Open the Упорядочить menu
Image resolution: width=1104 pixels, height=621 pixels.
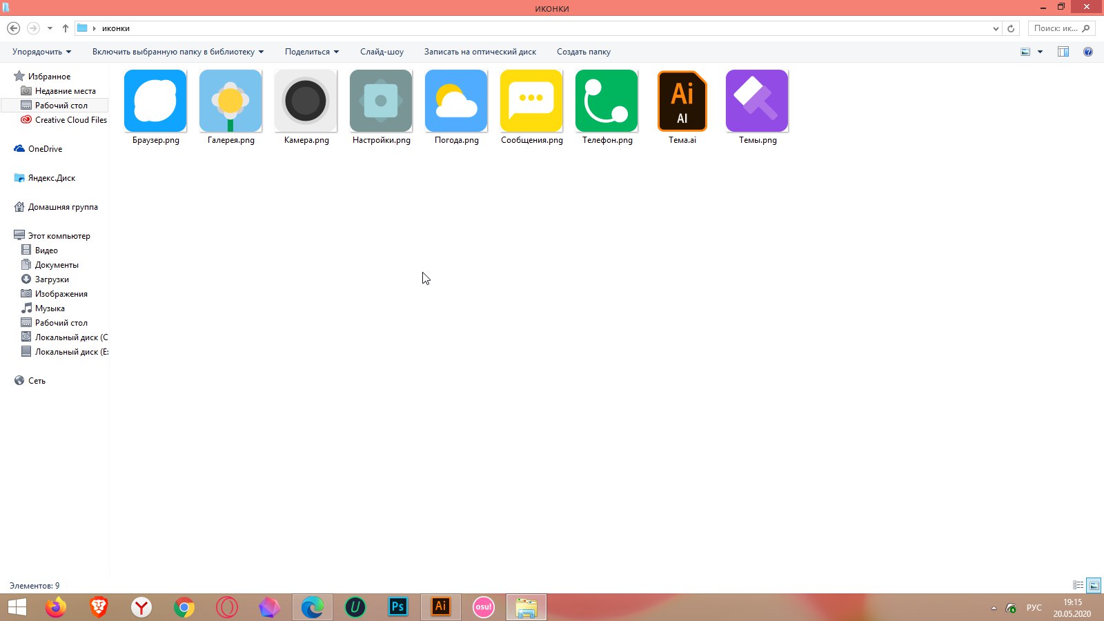click(41, 52)
